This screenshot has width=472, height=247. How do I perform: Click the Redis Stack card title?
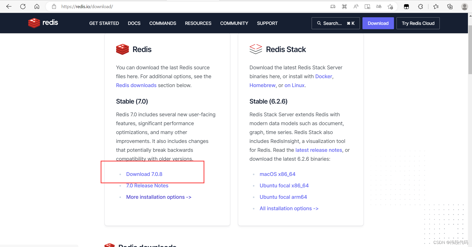click(x=286, y=49)
